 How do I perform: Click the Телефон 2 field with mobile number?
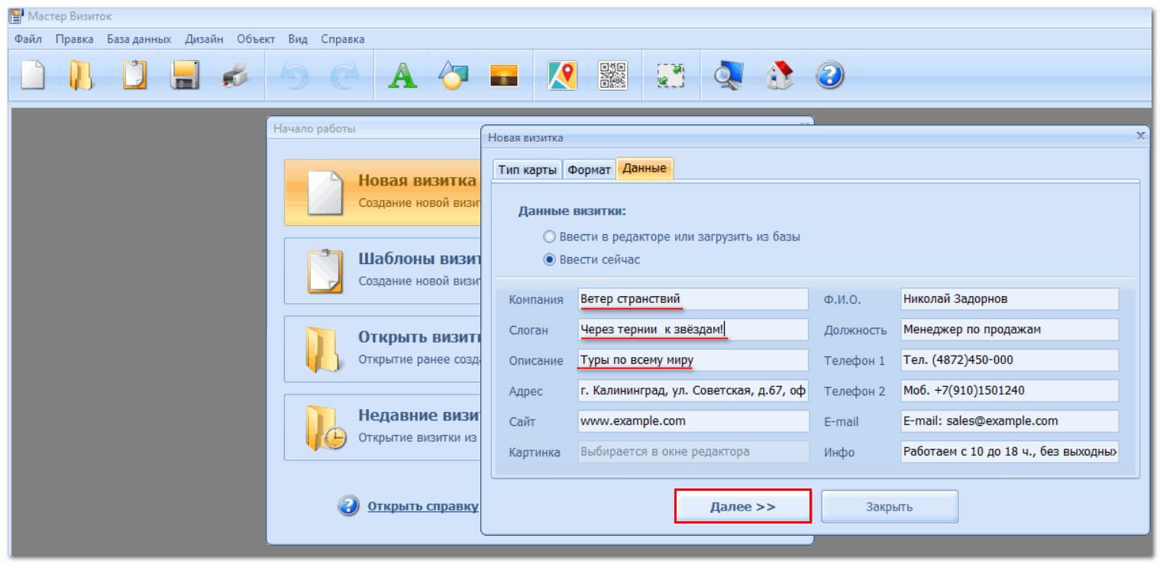tap(1010, 391)
